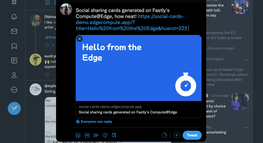The width and height of the screenshot is (263, 143).
Task: Open Notifications via bell icon
Action: [14, 17]
